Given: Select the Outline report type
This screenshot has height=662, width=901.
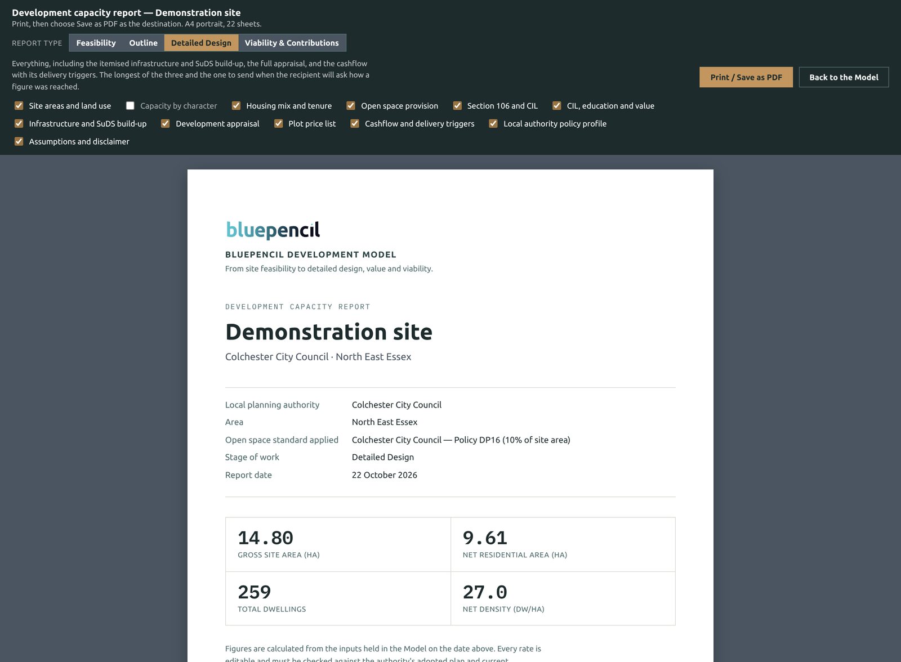Looking at the screenshot, I should [x=143, y=43].
